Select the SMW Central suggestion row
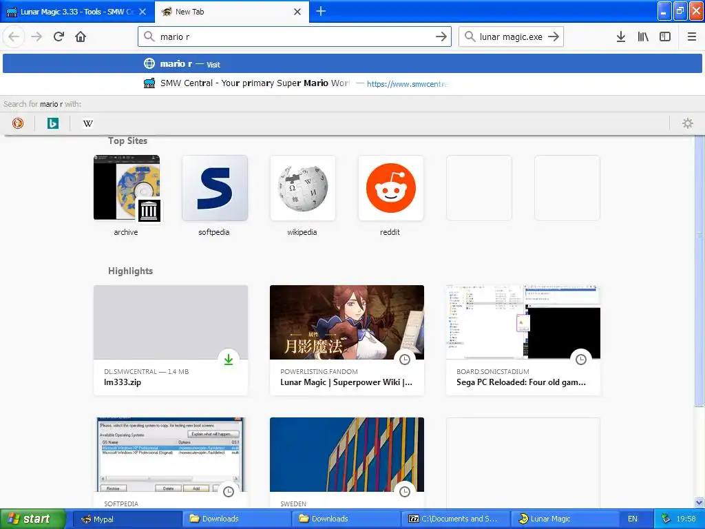This screenshot has height=529, width=705. (x=352, y=83)
